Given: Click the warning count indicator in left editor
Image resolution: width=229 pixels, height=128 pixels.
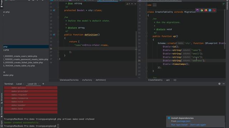Looking at the screenshot, I should coord(128,4).
